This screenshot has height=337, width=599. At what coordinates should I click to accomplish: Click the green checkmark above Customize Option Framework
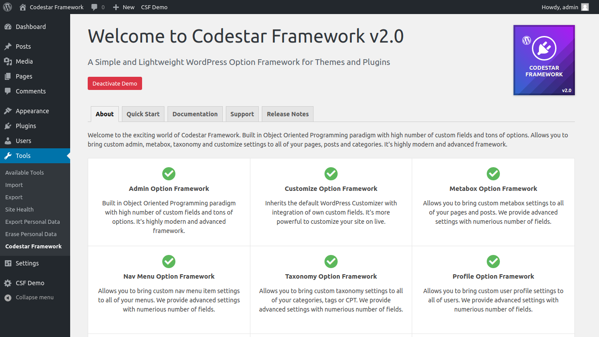[331, 174]
